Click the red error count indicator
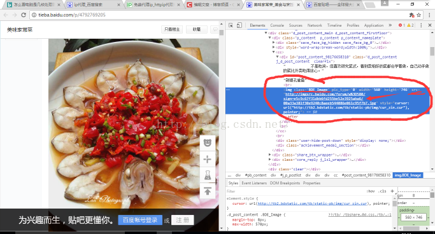Screen dimensions: 435x234 402,25
